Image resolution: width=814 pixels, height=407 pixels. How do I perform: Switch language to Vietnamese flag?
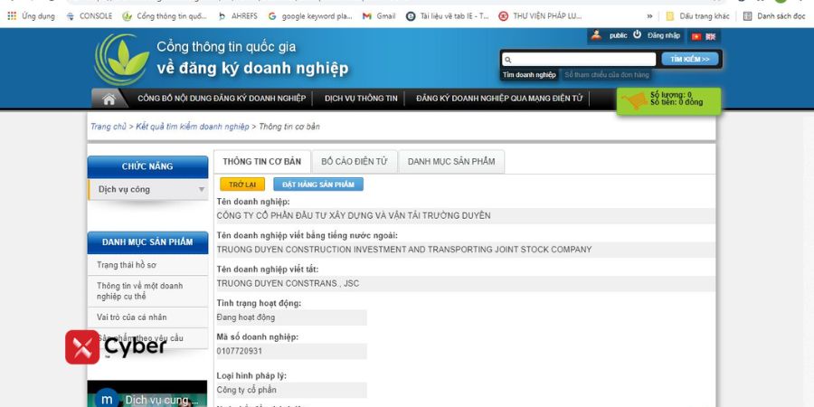[x=696, y=36]
